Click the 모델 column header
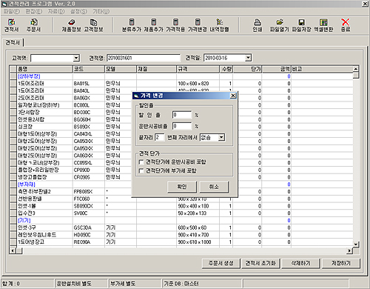The width and height of the screenshot is (370, 289). [x=121, y=69]
